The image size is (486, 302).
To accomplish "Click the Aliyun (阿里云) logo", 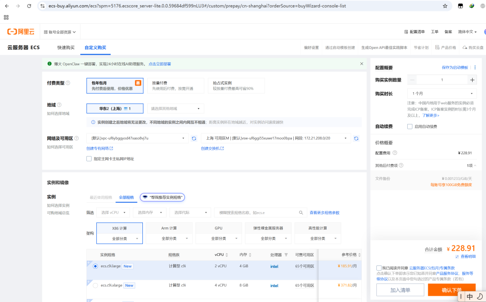I will pyautogui.click(x=21, y=32).
